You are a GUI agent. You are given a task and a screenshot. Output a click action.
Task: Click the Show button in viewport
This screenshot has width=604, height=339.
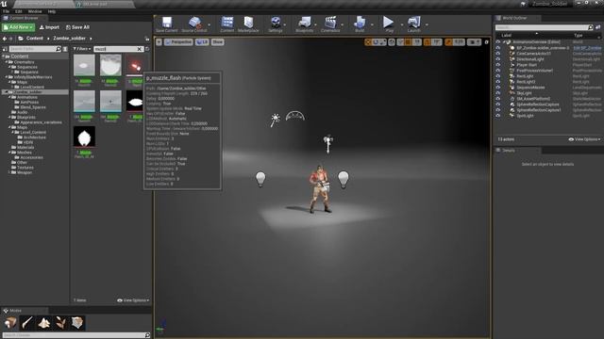click(217, 41)
